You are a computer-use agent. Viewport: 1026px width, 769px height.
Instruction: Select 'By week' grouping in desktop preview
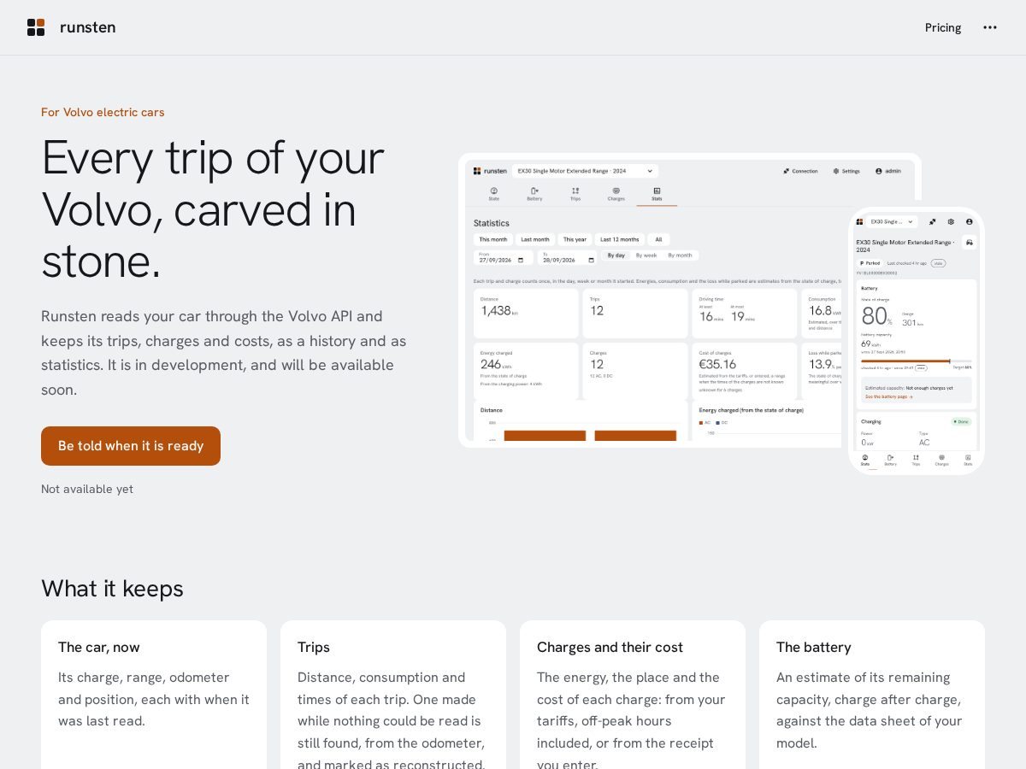(646, 255)
